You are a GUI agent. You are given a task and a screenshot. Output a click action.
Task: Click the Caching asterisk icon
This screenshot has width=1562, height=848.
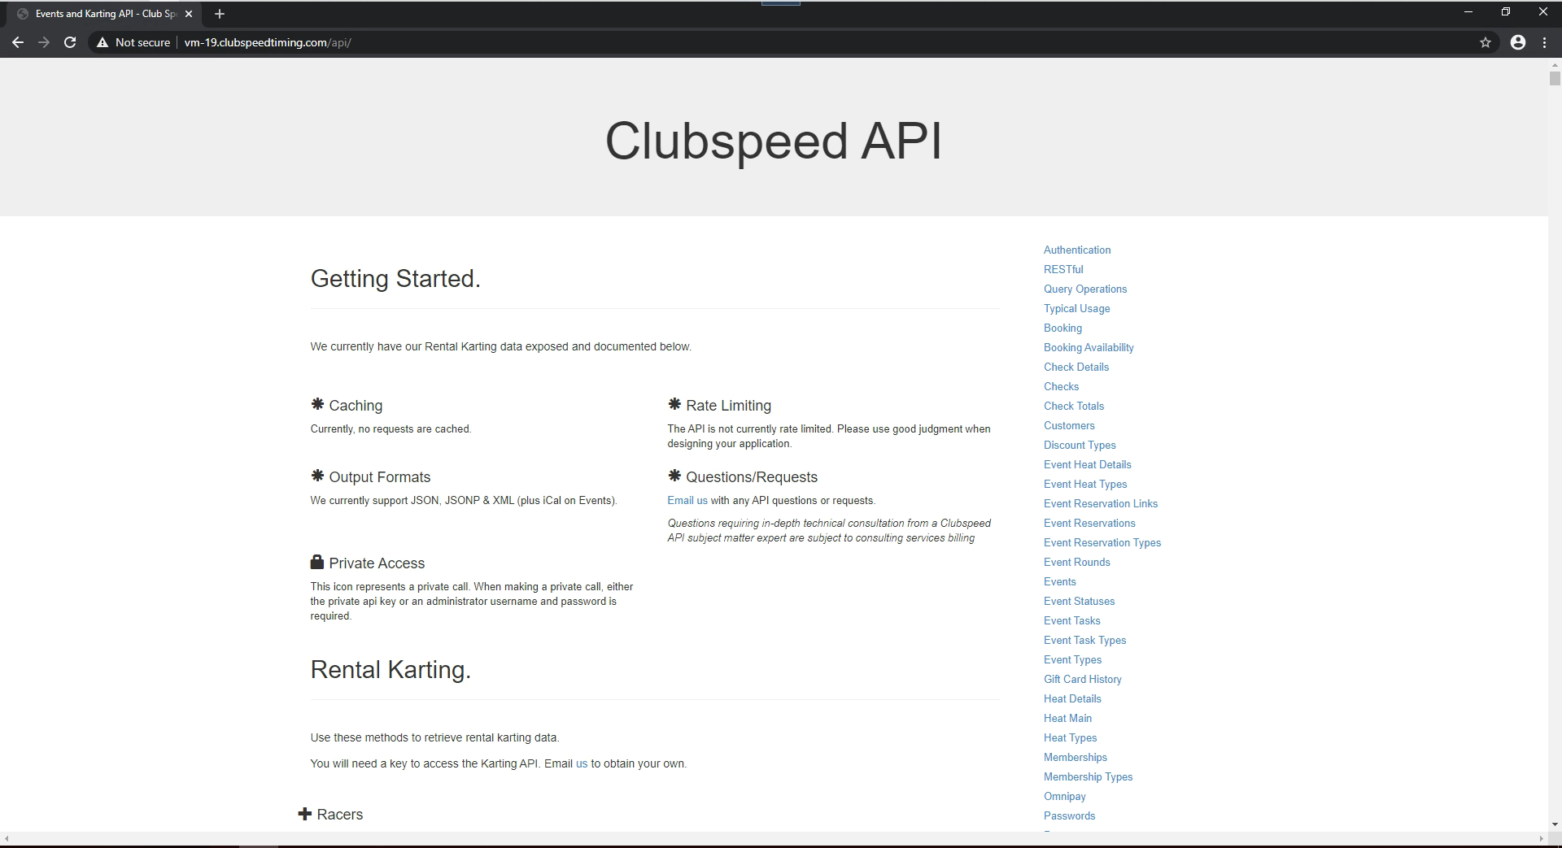coord(317,404)
